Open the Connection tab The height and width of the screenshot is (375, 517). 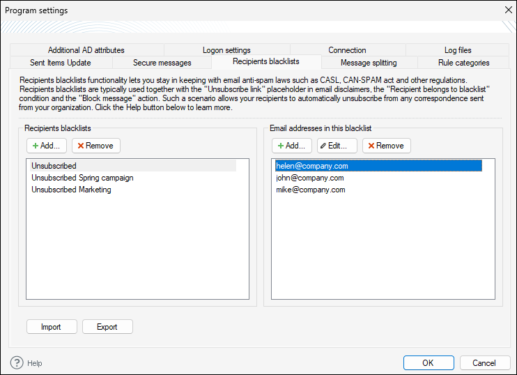(347, 50)
